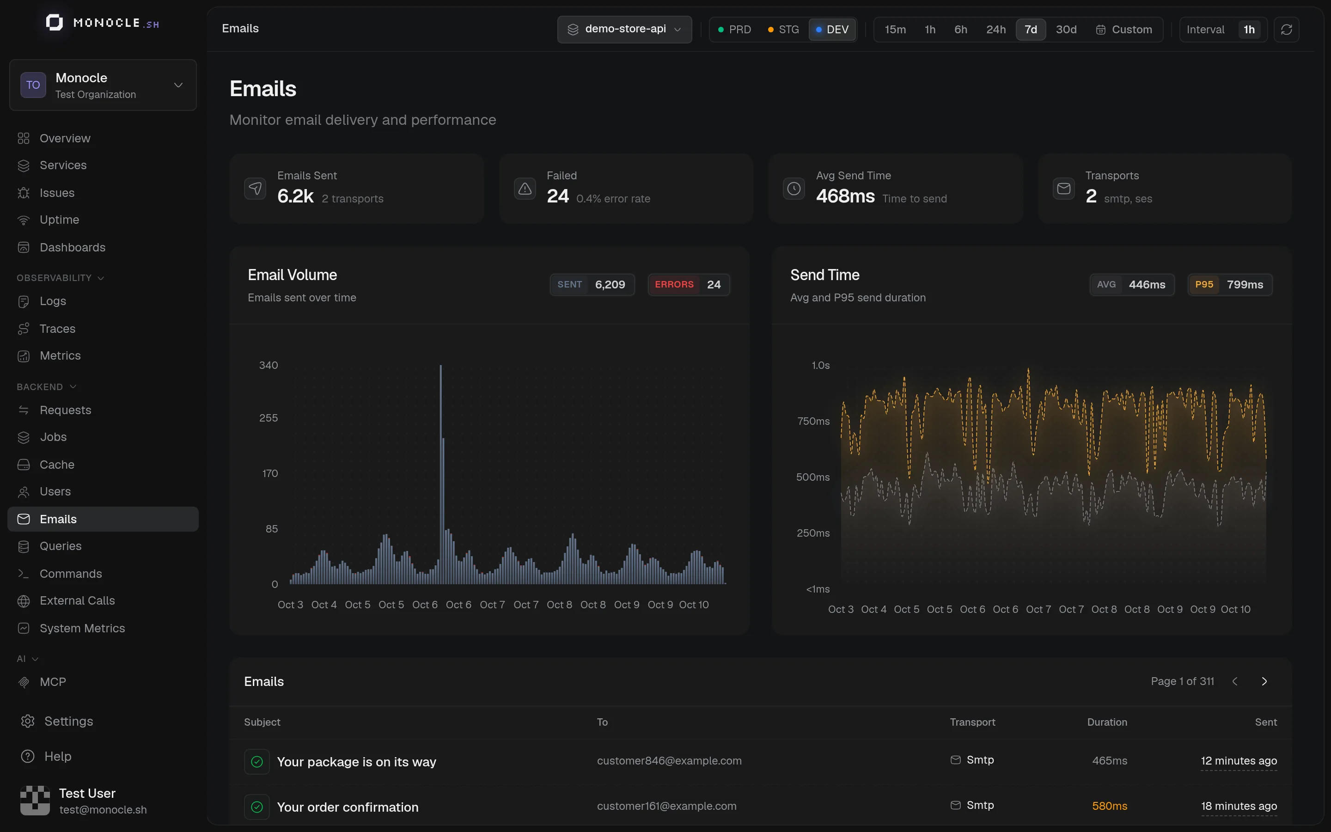
Task: Click the SENT 6,209 badge
Action: click(x=592, y=284)
